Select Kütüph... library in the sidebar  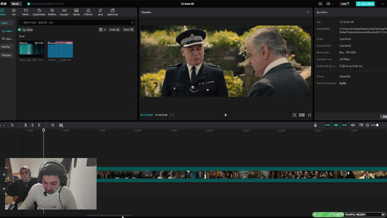7,55
